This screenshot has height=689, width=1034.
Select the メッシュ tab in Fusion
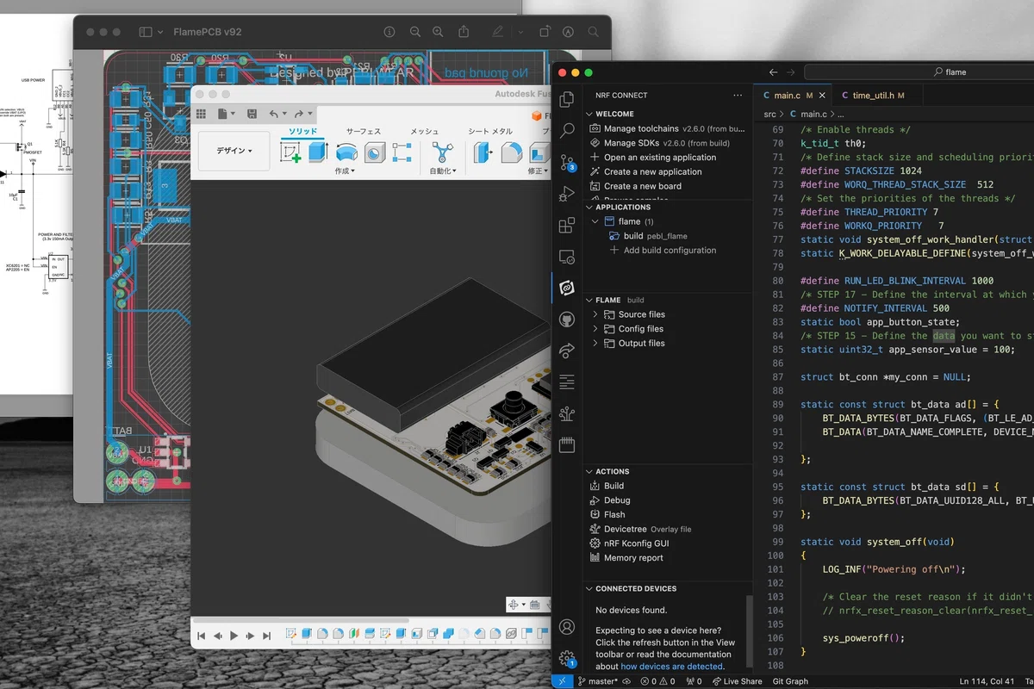coord(424,131)
